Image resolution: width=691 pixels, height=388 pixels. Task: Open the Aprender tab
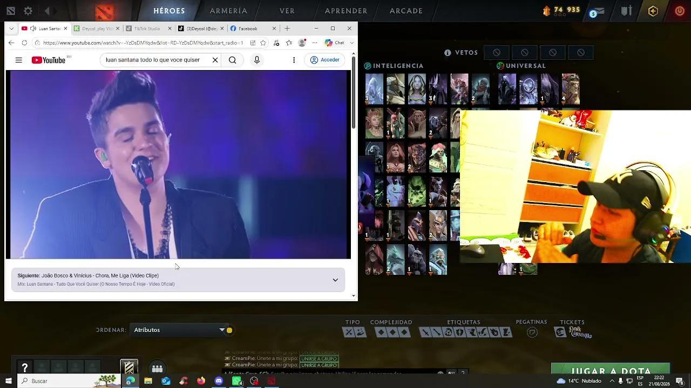(346, 11)
